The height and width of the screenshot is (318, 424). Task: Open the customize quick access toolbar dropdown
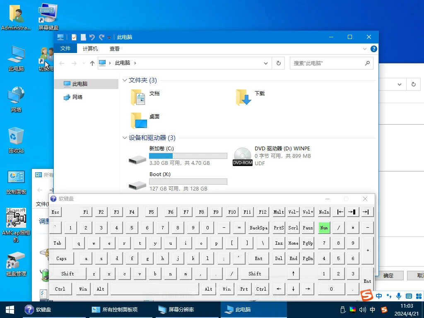(109, 38)
